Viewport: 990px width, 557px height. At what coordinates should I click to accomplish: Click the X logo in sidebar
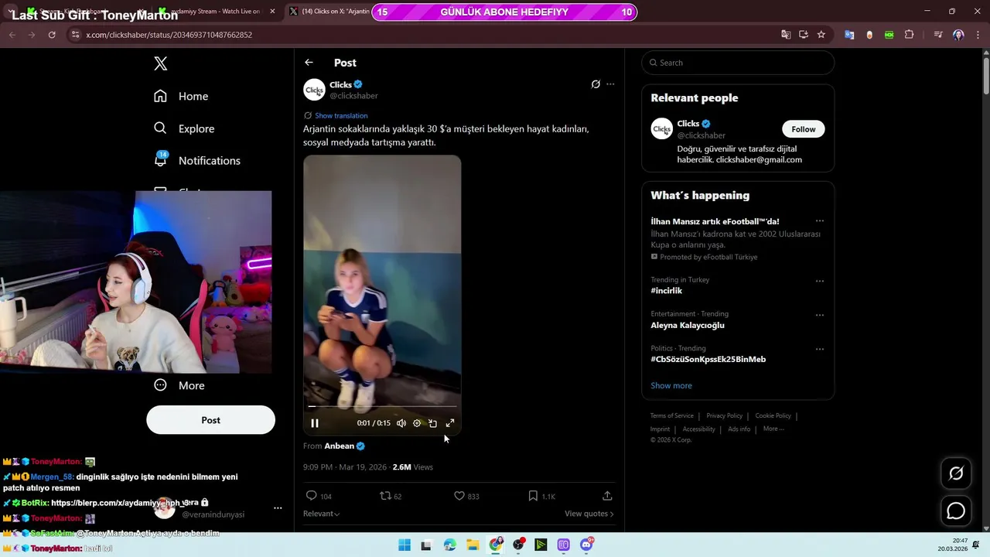(160, 63)
